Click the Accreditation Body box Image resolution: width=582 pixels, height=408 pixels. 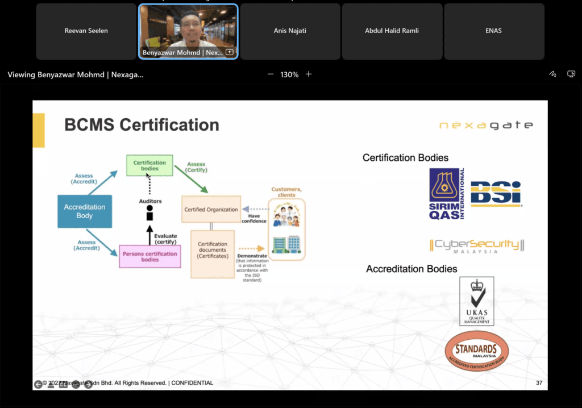pyautogui.click(x=84, y=211)
